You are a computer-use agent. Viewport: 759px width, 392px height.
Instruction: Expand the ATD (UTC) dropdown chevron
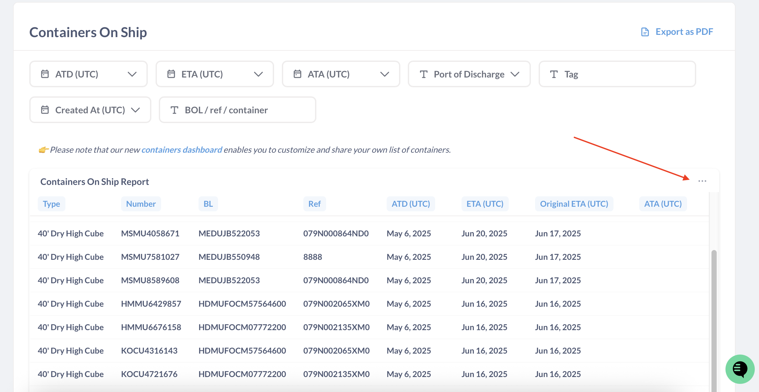point(132,74)
